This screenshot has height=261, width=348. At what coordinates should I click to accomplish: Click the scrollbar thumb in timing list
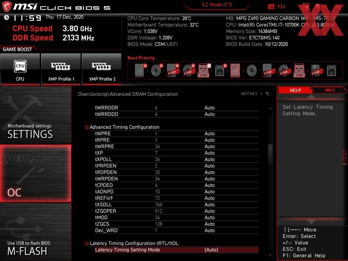[x=270, y=155]
